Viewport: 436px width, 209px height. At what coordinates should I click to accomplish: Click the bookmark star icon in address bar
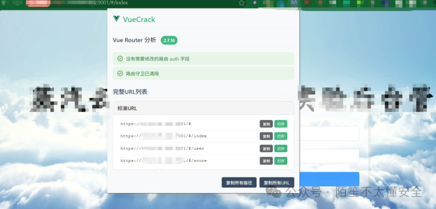241,3
